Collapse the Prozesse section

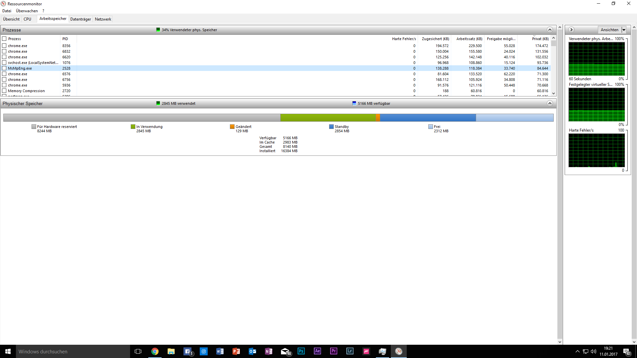tap(550, 30)
